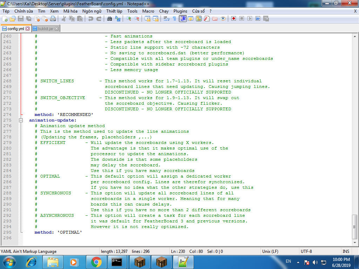The width and height of the screenshot is (359, 269).
Task: Click the vertical scrollbar thumb
Action: click(x=355, y=227)
